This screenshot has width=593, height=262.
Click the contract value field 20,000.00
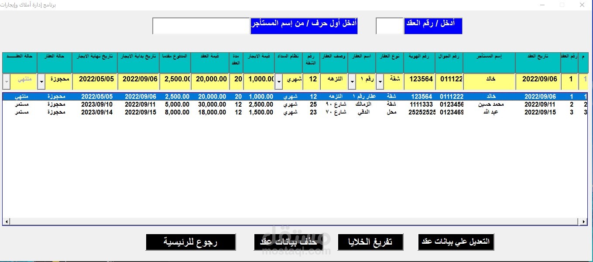click(x=210, y=81)
